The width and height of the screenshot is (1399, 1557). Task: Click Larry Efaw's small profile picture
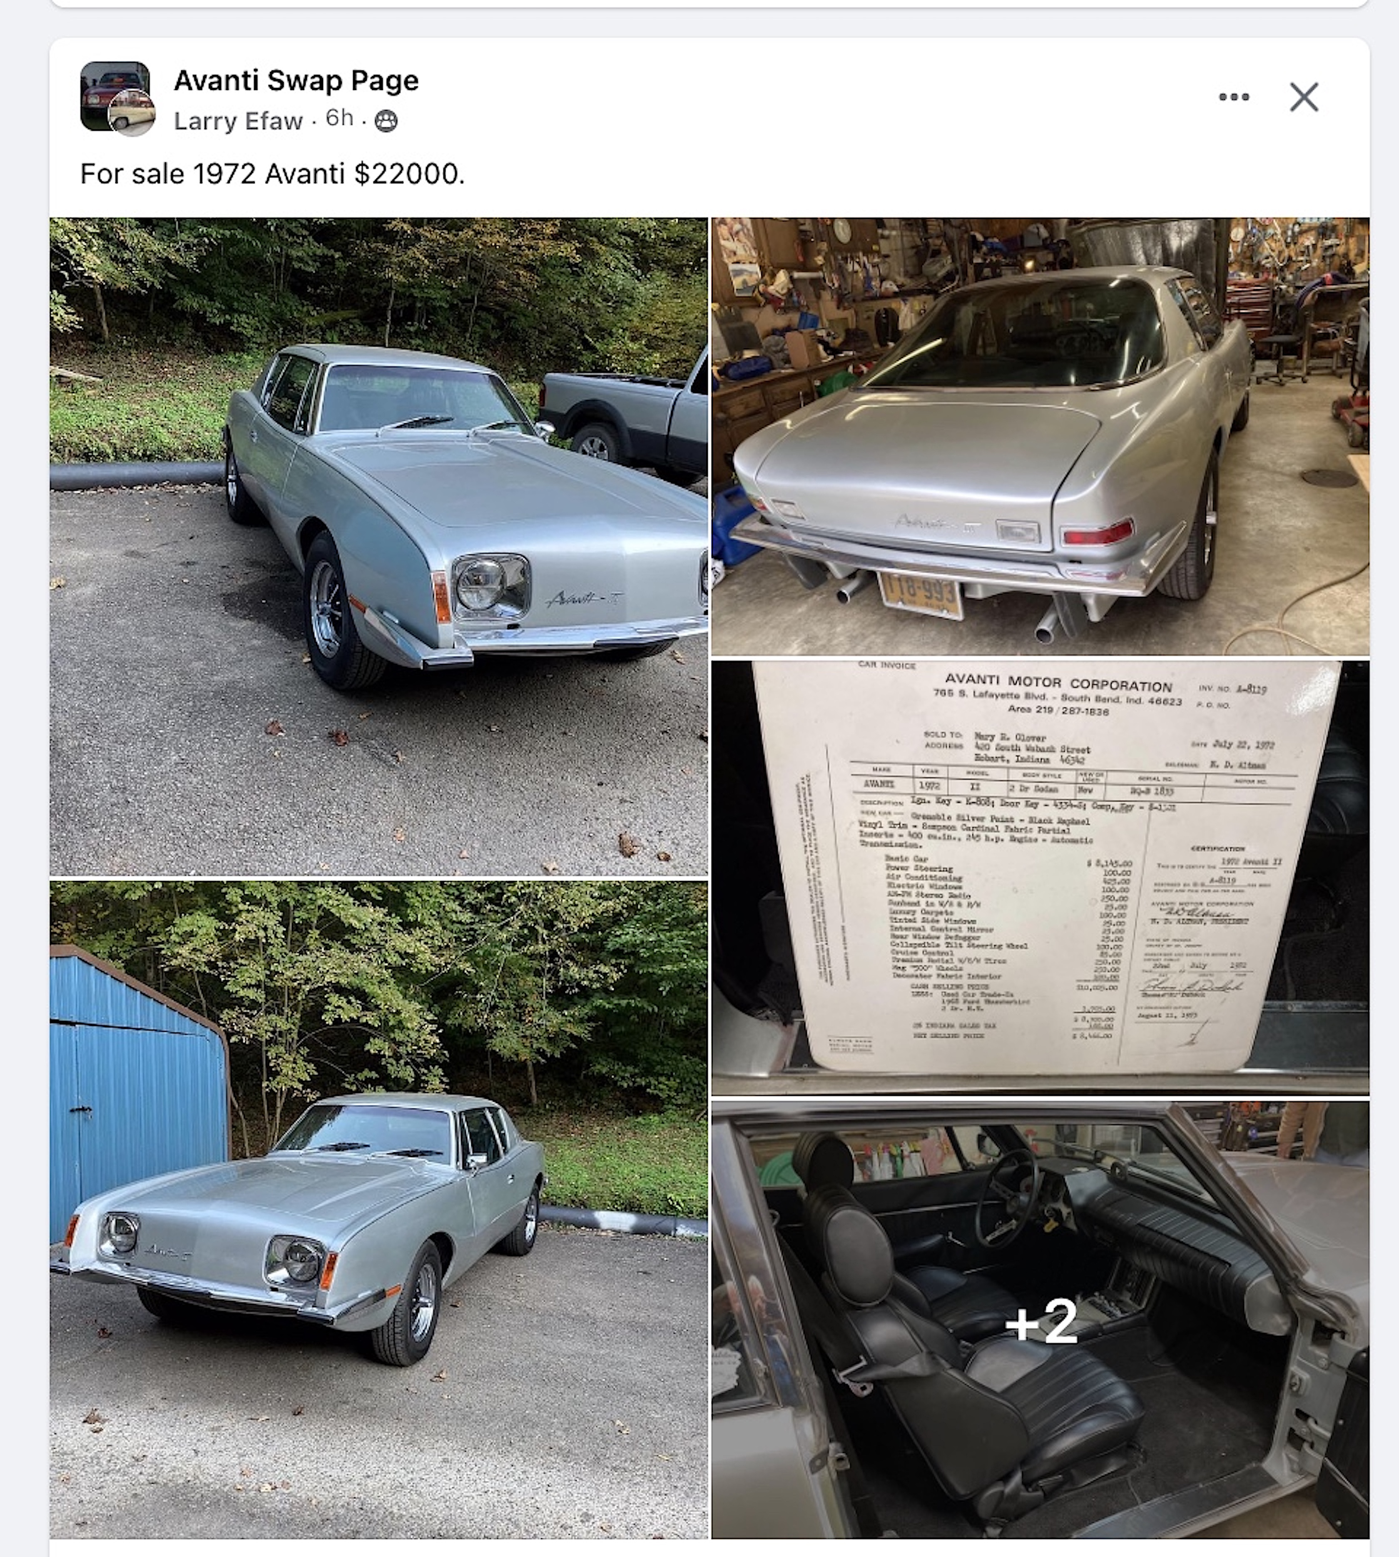pyautogui.click(x=132, y=113)
